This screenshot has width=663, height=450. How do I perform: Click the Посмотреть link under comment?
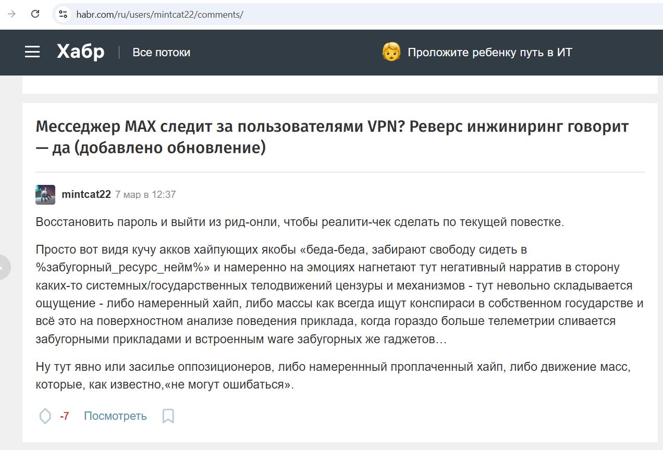click(x=115, y=416)
